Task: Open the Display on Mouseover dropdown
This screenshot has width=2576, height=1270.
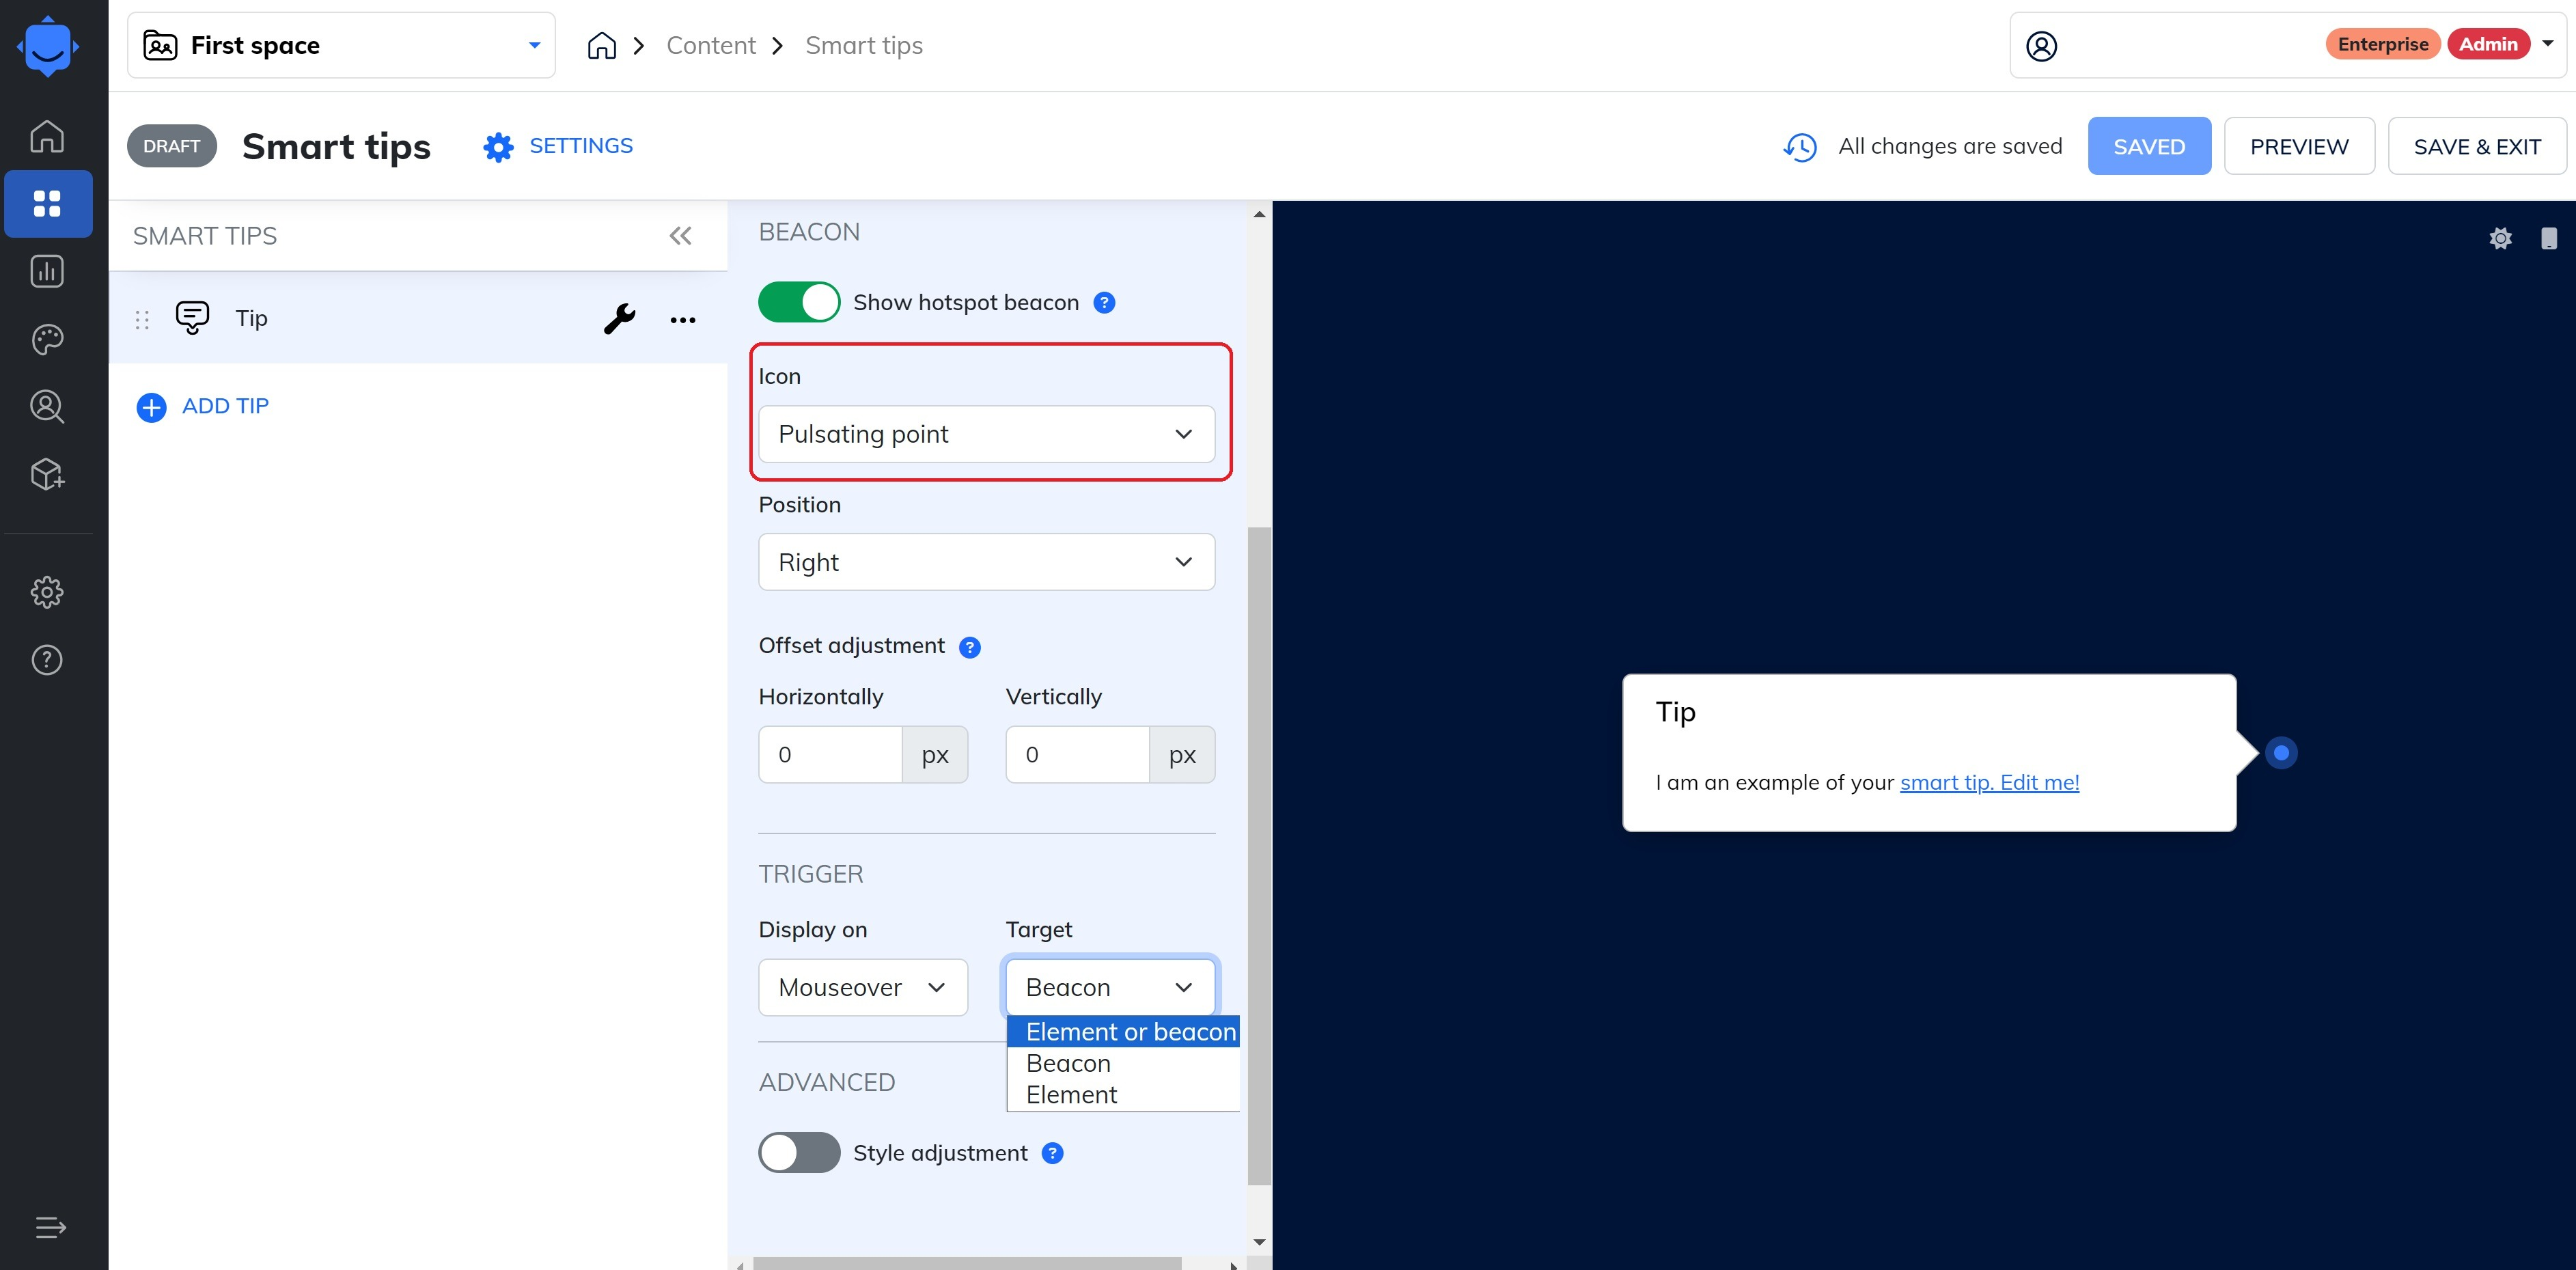Action: pos(862,988)
